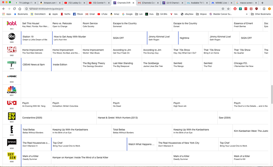The height and width of the screenshot is (167, 273).
Task: Click the Bravo channel logo
Action: [x=11, y=142]
